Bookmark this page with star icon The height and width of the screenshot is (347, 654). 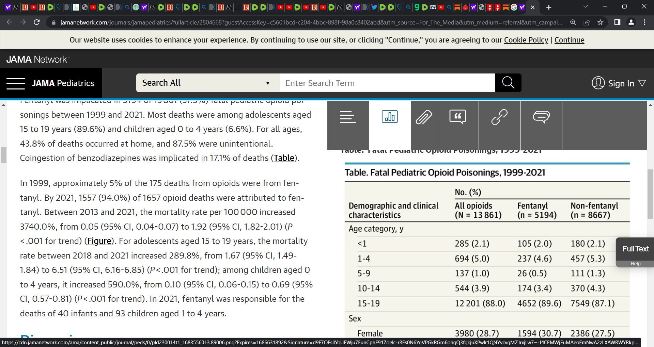click(x=600, y=22)
